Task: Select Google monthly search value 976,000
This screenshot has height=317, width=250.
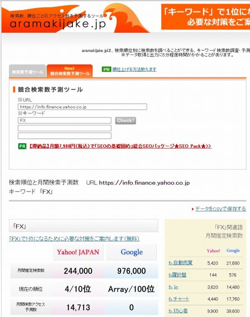Action: (x=132, y=271)
